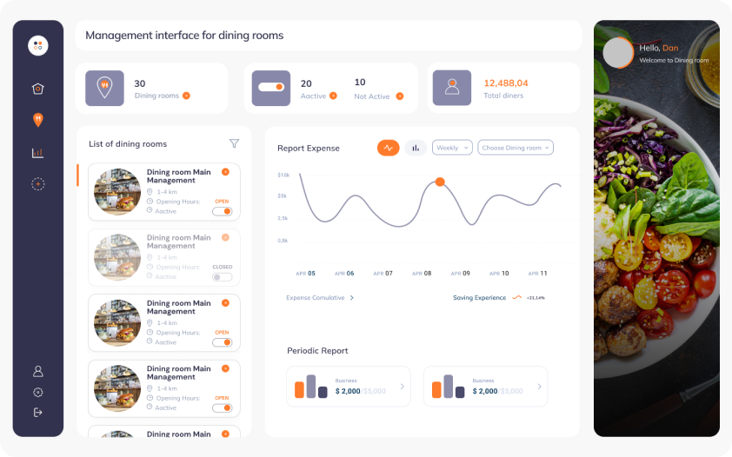This screenshot has width=732, height=457.
Task: Switch to bar chart view in Report Expense
Action: pos(416,148)
